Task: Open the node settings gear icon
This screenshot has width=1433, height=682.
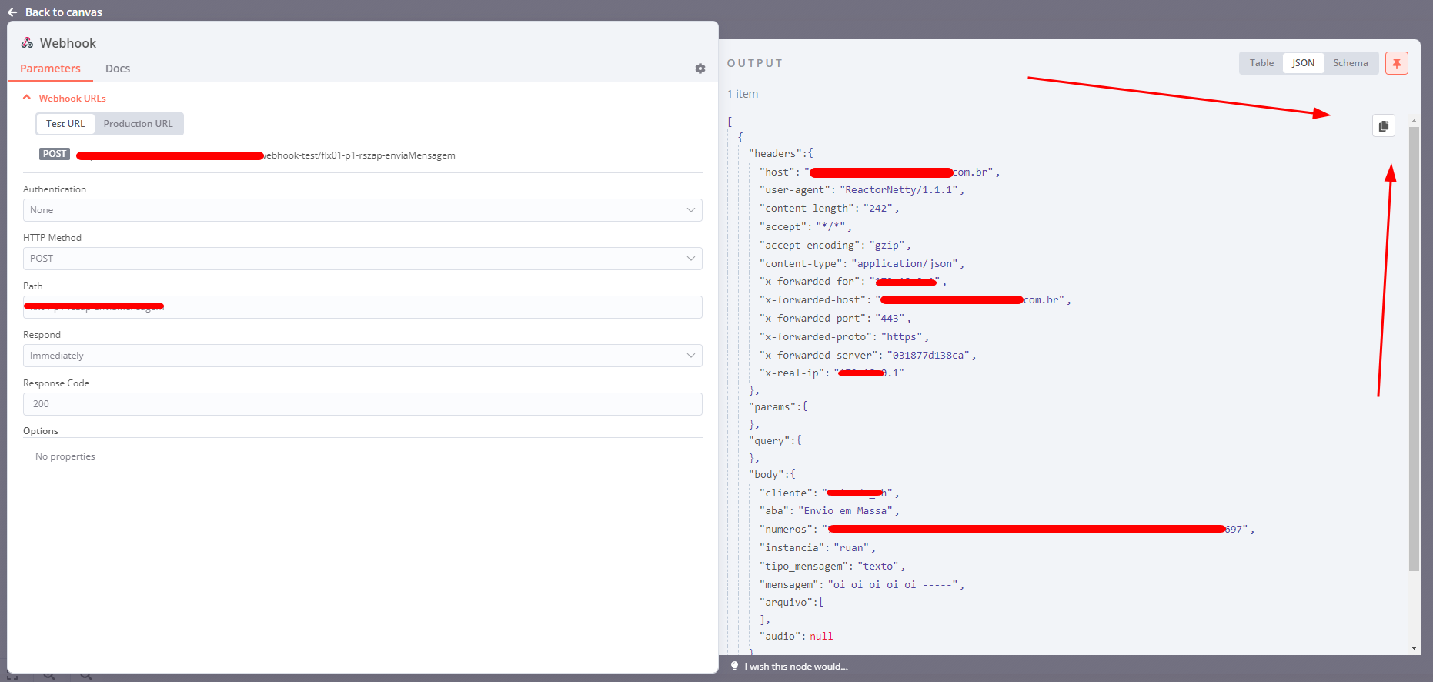Action: 700,69
